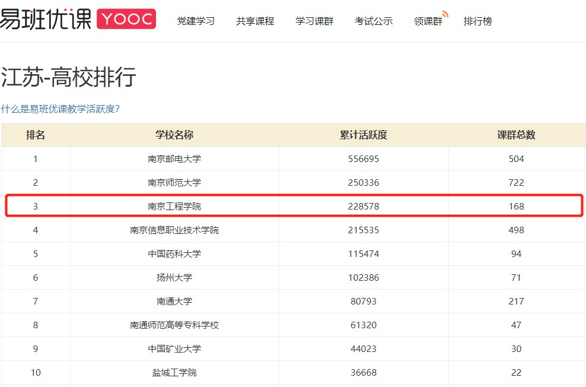Image resolution: width=586 pixels, height=387 pixels.
Task: Select 中国药科大学 in the list
Action: point(174,254)
